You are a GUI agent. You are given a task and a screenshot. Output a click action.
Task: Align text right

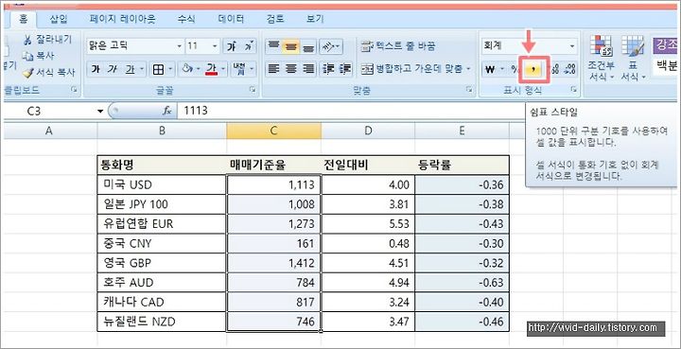(308, 69)
